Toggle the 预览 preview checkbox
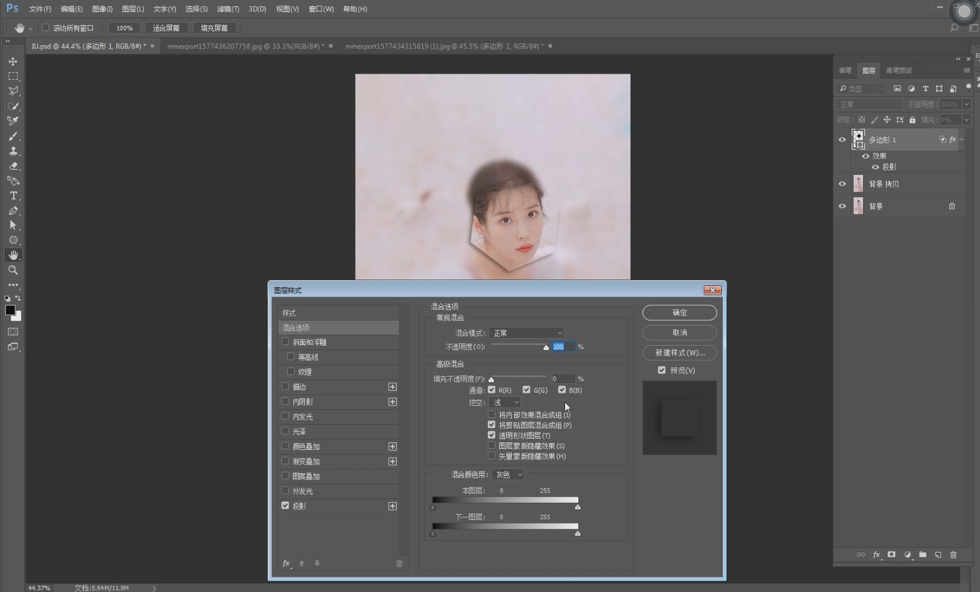980x592 pixels. coord(661,370)
